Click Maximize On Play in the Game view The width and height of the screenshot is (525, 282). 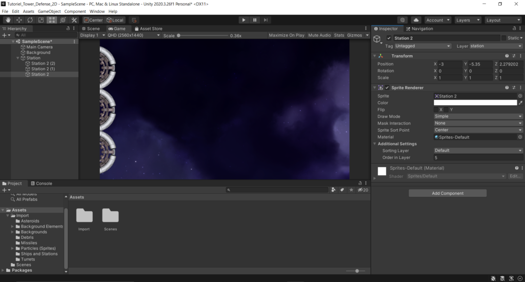pyautogui.click(x=286, y=35)
